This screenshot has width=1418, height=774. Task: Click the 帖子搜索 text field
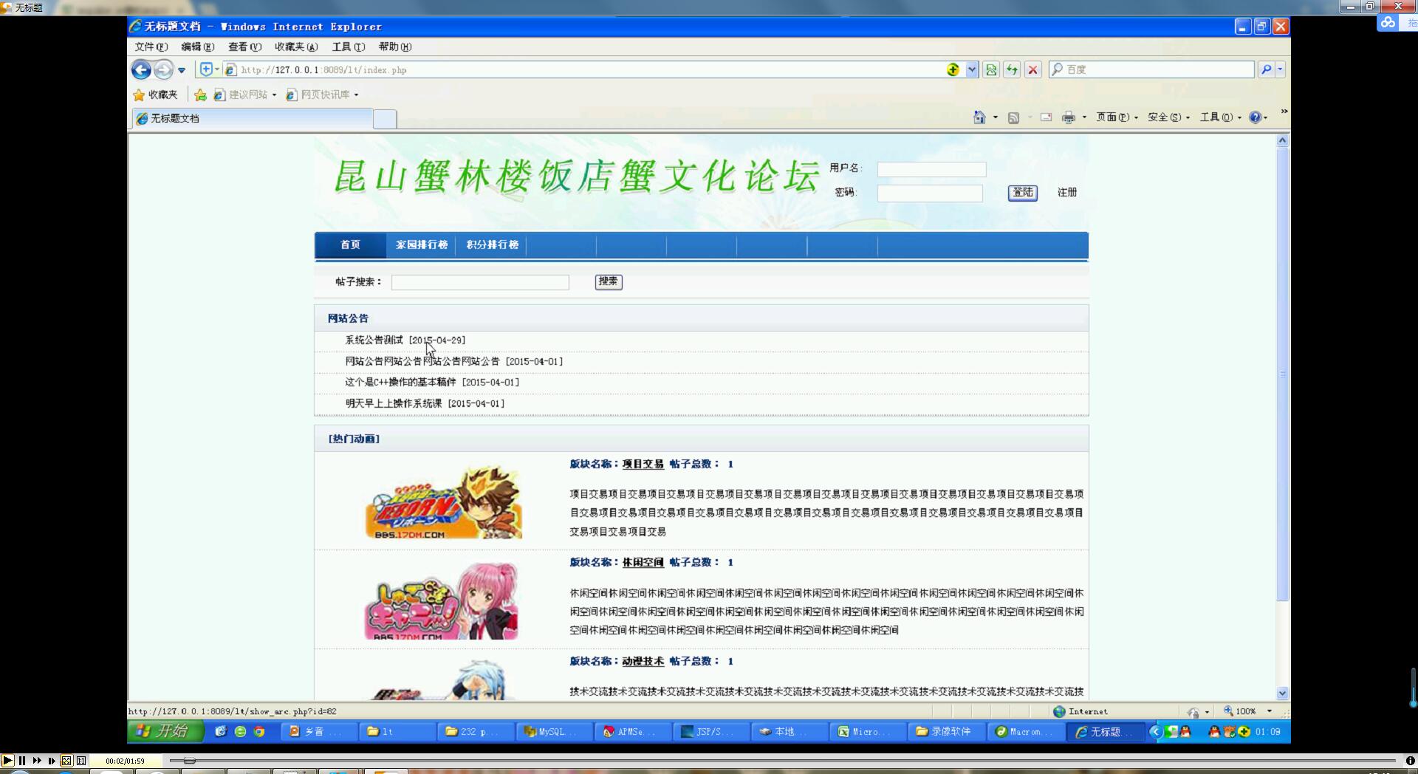[480, 282]
